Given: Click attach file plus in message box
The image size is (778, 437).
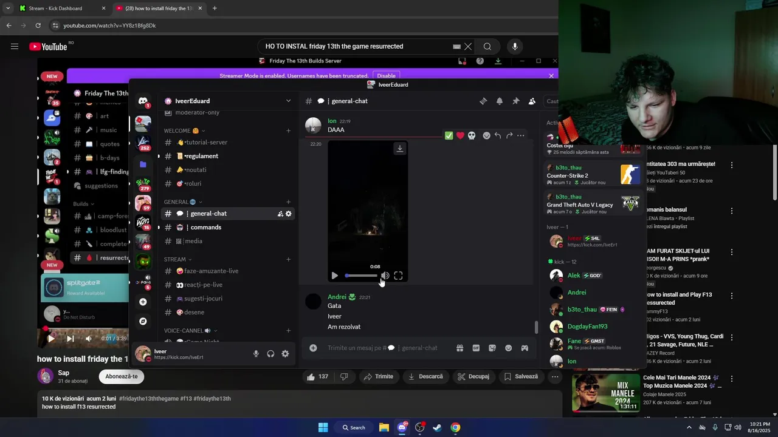Looking at the screenshot, I should 313,348.
